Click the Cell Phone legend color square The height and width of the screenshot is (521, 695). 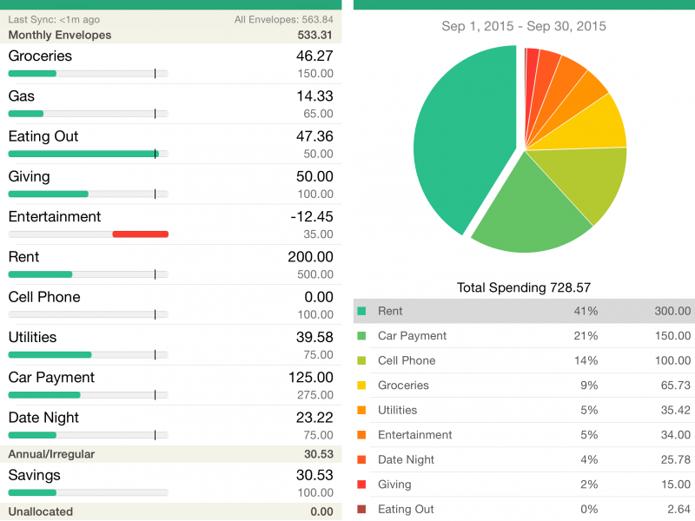(x=361, y=360)
